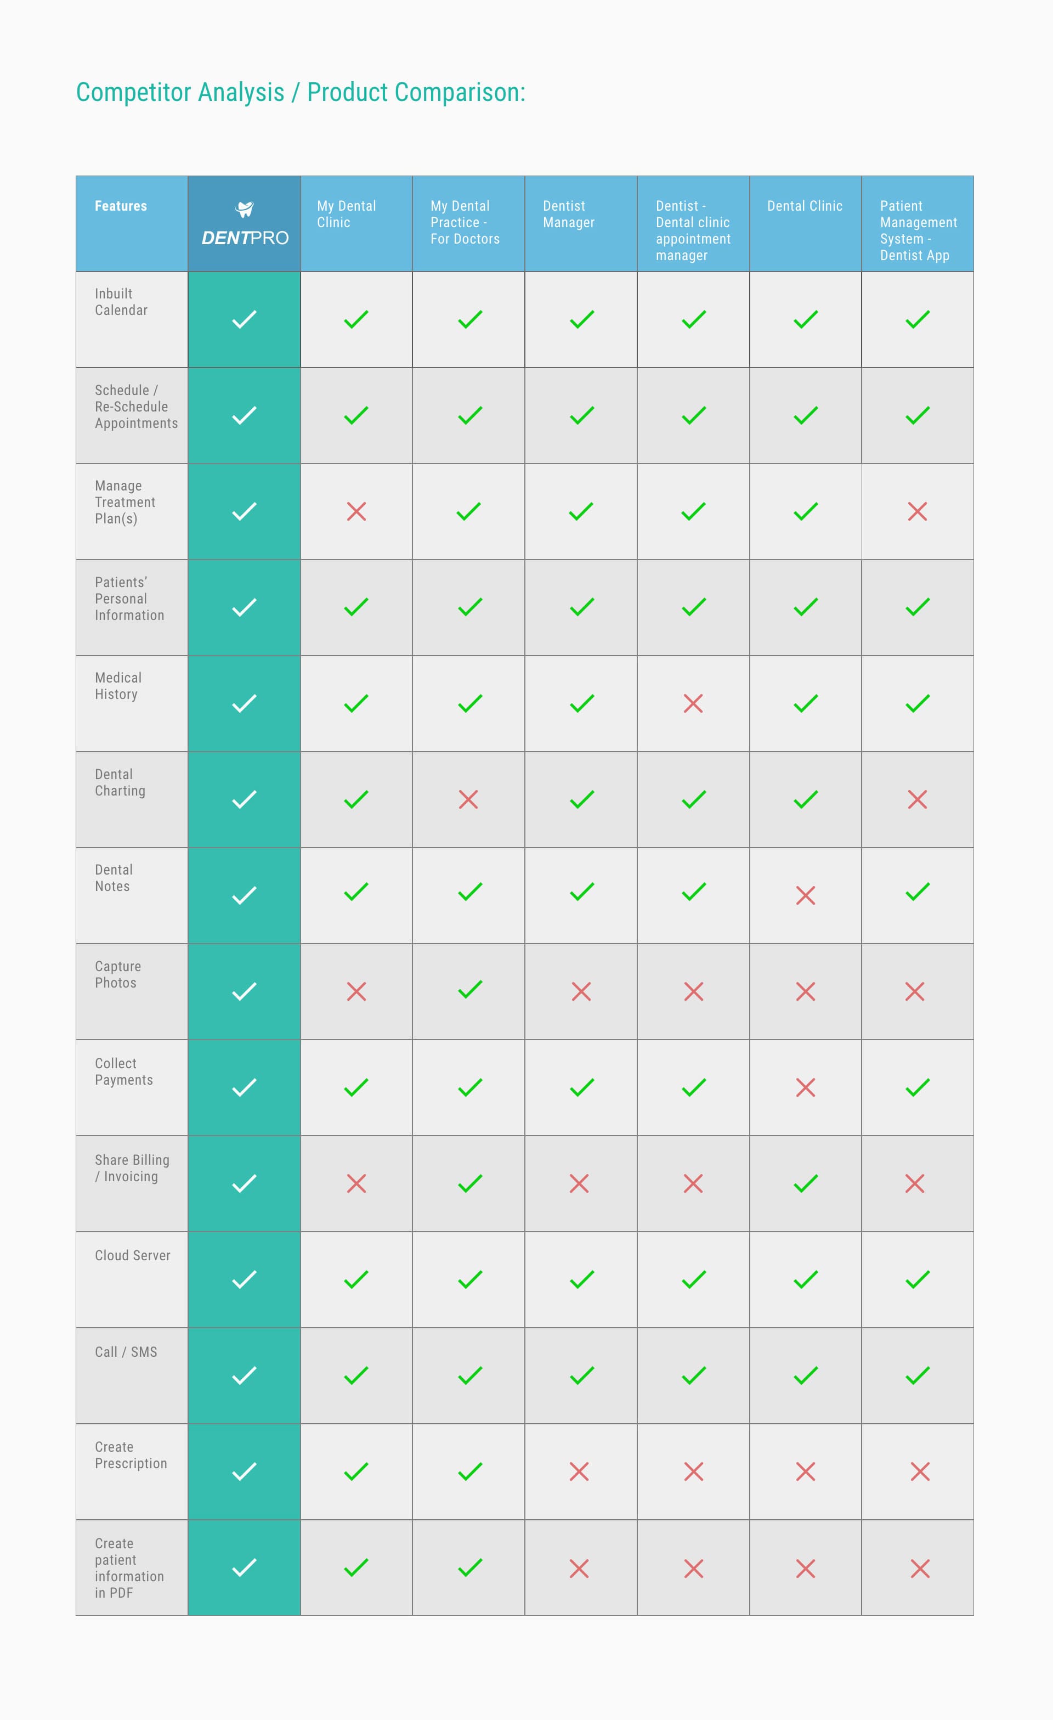Click red cross for Dentist Manager Capture Photos

581,991
